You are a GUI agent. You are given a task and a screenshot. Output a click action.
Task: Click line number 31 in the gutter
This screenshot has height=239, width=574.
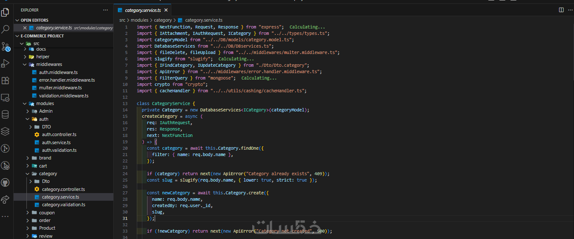click(x=125, y=218)
